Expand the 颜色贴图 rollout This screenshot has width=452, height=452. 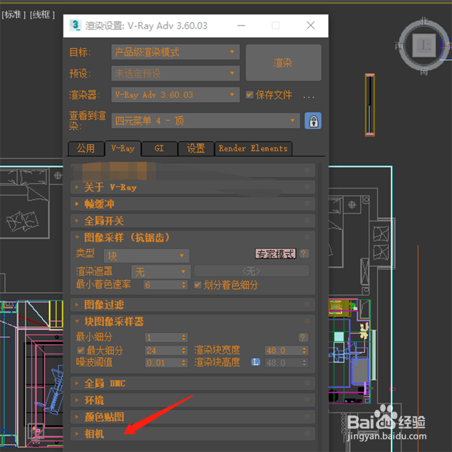[x=193, y=416]
